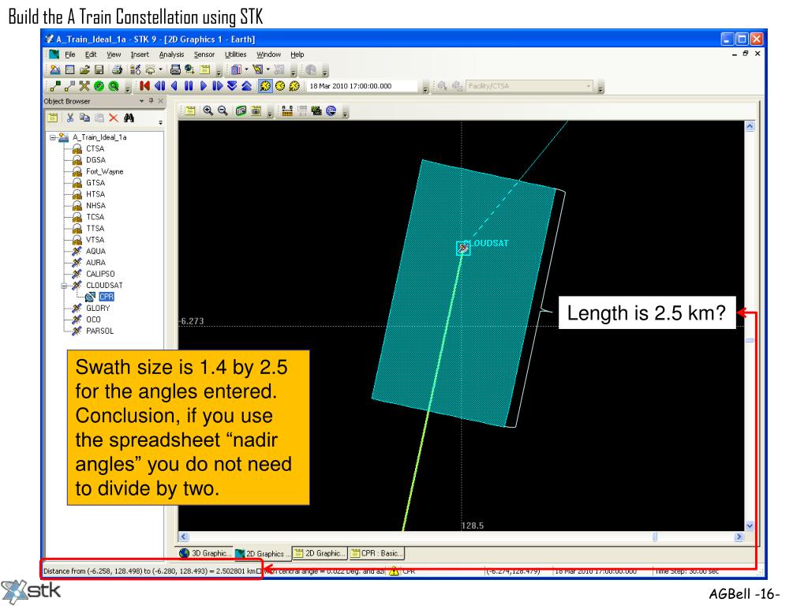Click the binoculars Find icon
Screen dimensions: 808x606
coord(129,118)
